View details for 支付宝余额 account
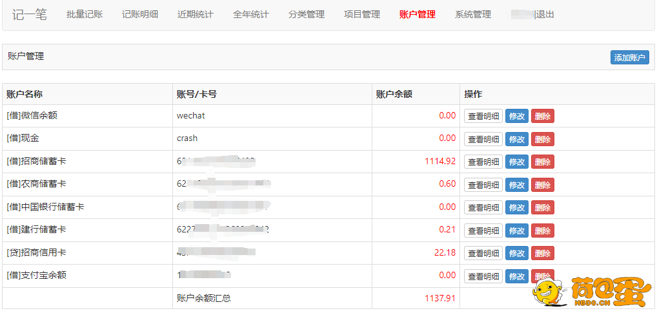The height and width of the screenshot is (311, 657). pos(483,276)
